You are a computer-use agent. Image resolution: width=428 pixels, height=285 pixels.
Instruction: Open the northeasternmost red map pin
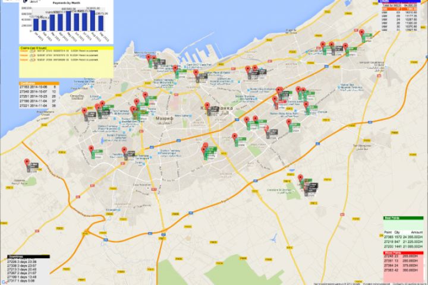tap(361, 33)
